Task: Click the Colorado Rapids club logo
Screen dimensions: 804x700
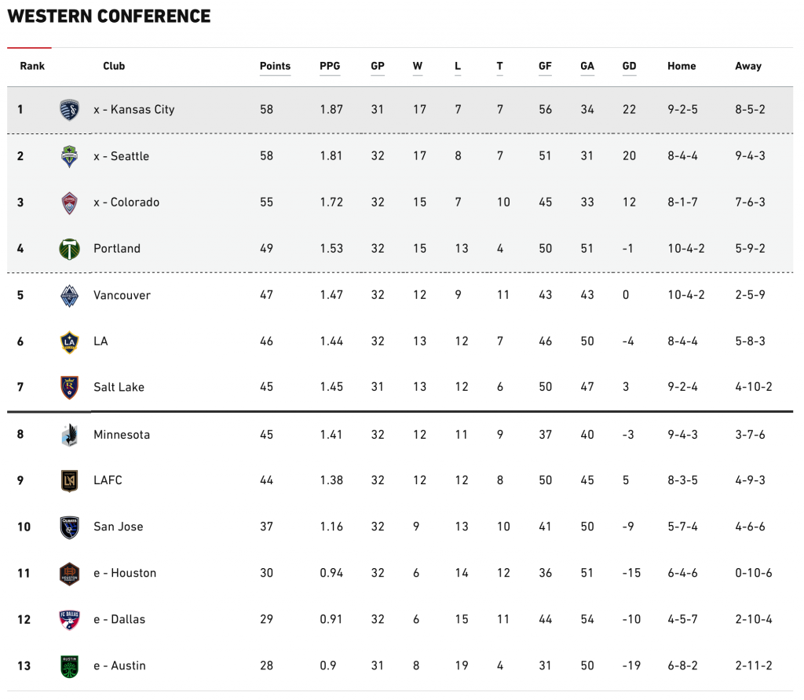Action: coord(70,202)
